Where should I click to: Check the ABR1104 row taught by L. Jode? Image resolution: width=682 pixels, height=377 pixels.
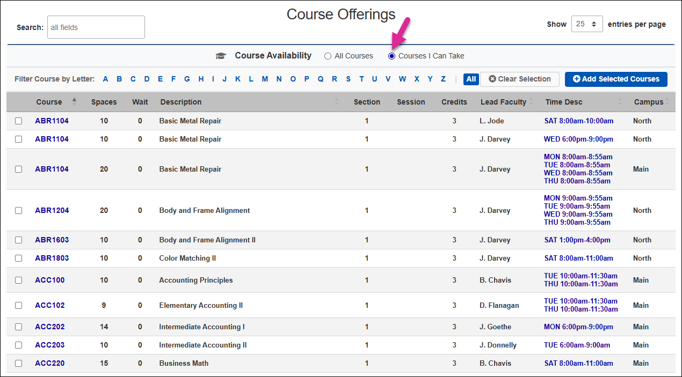coord(19,121)
